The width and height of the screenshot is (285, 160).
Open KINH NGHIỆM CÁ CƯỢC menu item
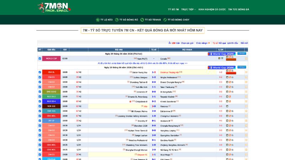click(212, 10)
